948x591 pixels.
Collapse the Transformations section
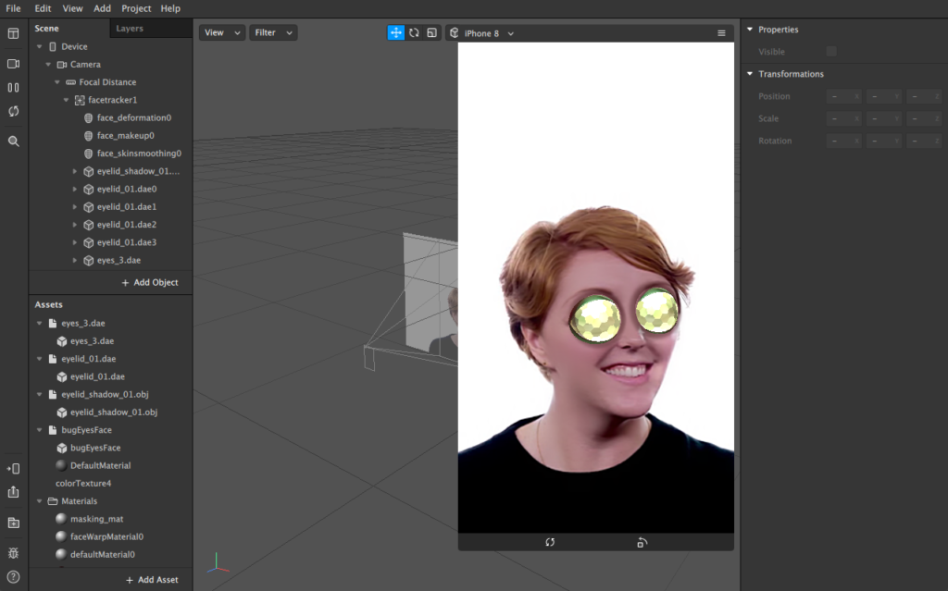[x=750, y=74]
